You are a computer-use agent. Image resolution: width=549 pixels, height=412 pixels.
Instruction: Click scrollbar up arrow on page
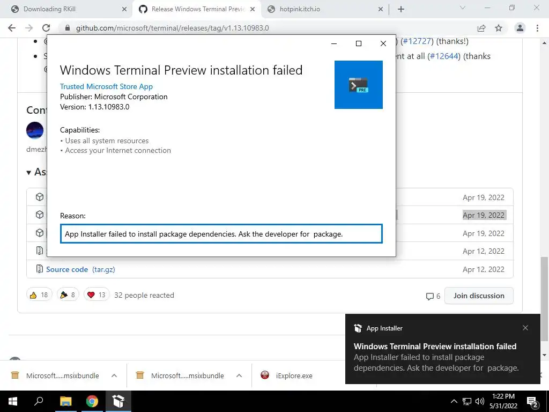(544, 43)
